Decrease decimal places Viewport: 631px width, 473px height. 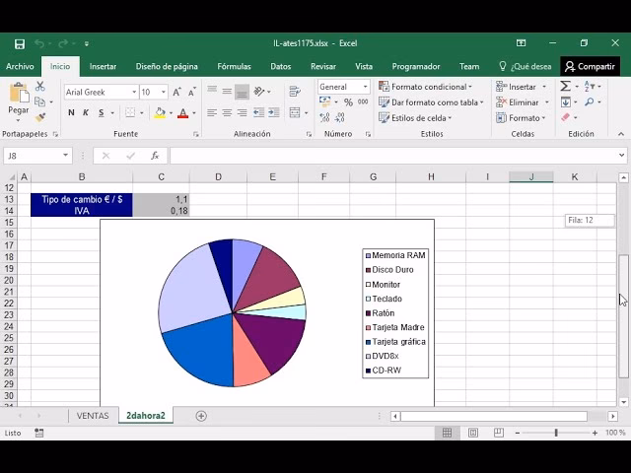pos(339,117)
